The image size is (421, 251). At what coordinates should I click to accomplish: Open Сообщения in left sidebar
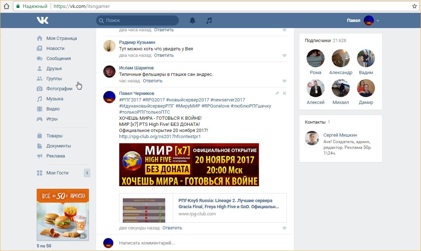(58, 59)
